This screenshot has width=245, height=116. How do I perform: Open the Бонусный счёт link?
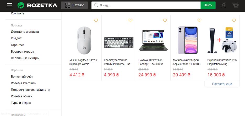(x=22, y=77)
